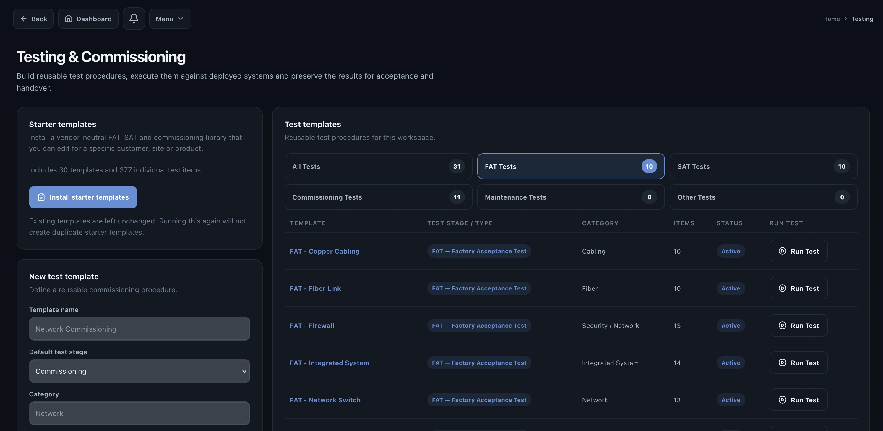Run Test for FAT - Network Switch
The image size is (883, 431).
tap(798, 400)
